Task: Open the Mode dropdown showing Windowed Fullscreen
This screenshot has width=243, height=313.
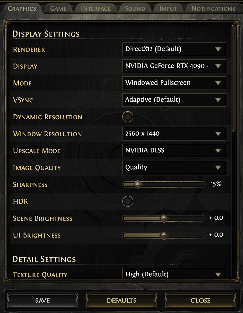Action: [174, 83]
